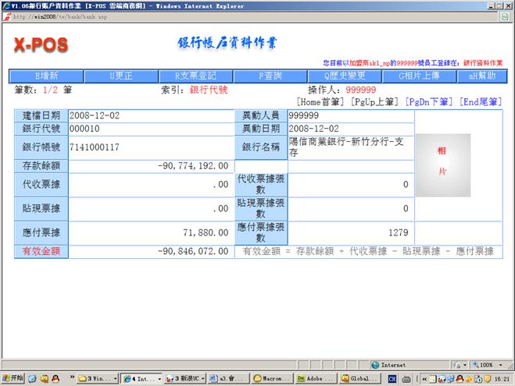Screen dimensions: 515x386
Task: Click G相片上傳 photo upload
Action: 417,76
